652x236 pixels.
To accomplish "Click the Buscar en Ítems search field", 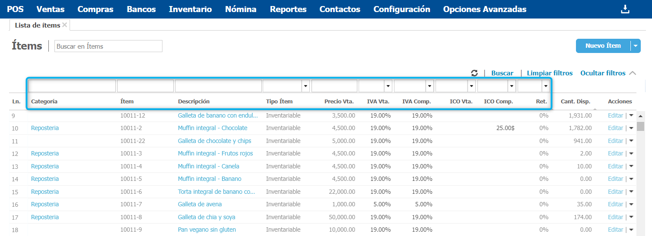I will click(108, 46).
